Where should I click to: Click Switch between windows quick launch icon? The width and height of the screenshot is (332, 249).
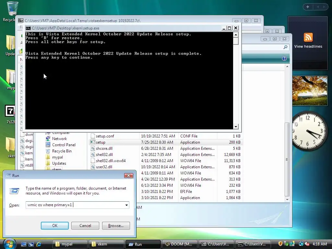(x=31, y=244)
